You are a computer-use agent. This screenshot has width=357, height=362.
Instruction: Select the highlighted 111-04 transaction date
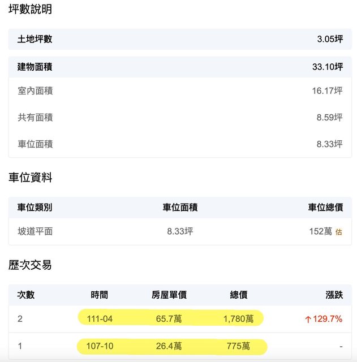click(x=100, y=319)
